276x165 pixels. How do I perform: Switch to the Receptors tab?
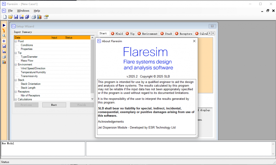click(184, 34)
